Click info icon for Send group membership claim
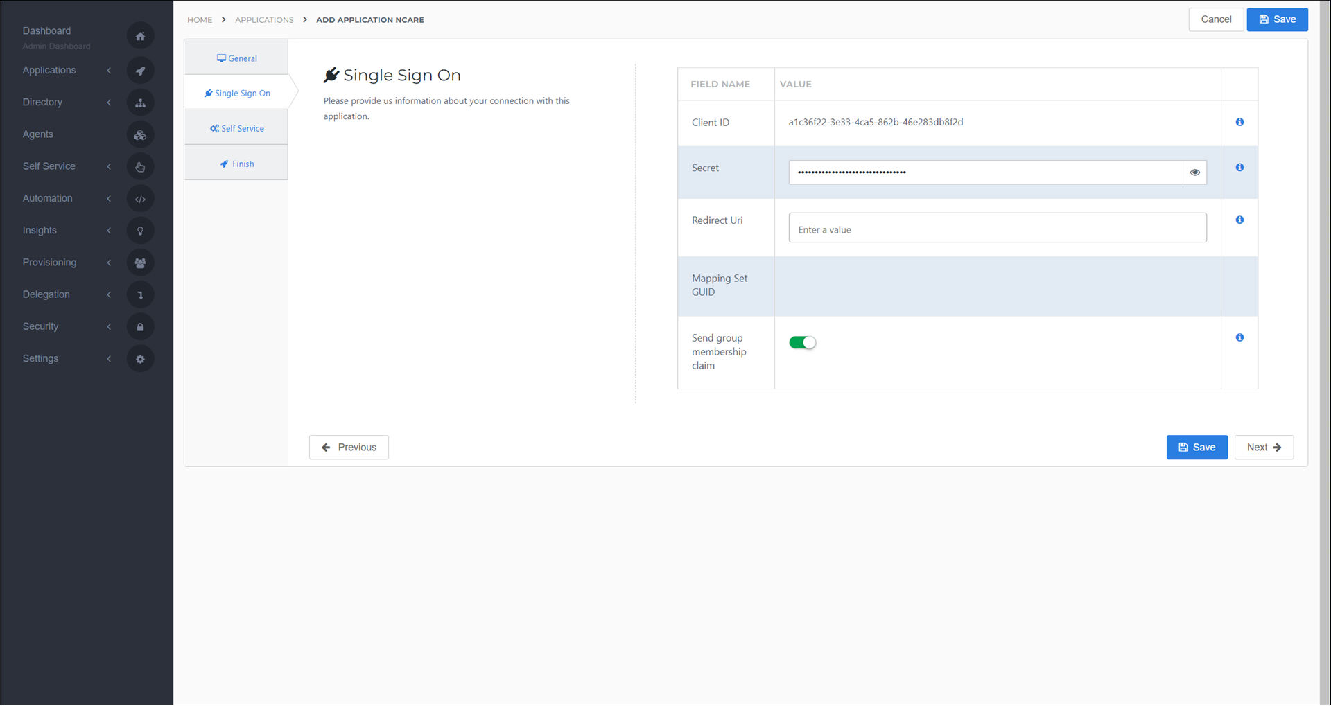The height and width of the screenshot is (706, 1331). [x=1239, y=337]
